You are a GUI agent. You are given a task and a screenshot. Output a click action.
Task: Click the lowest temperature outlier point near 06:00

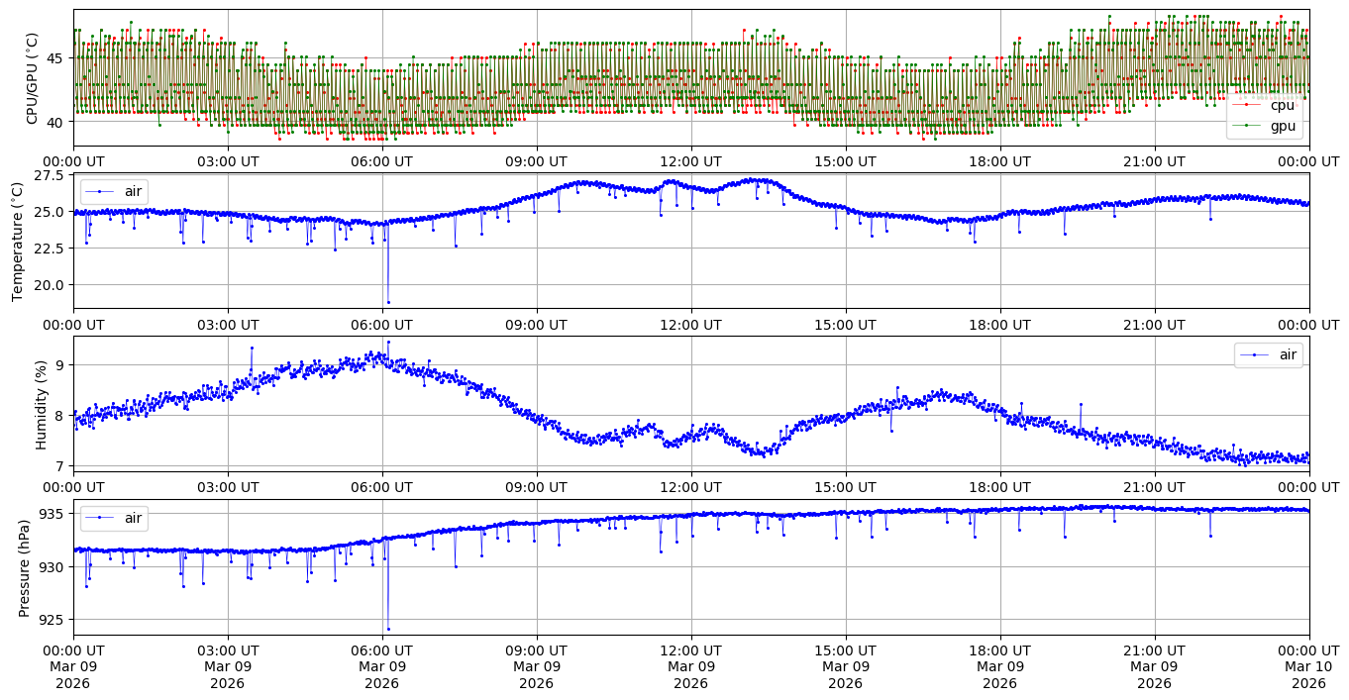[x=388, y=302]
